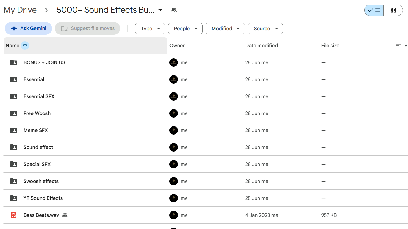Click the Date modified column header
This screenshot has height=229, width=408.
pyautogui.click(x=261, y=46)
